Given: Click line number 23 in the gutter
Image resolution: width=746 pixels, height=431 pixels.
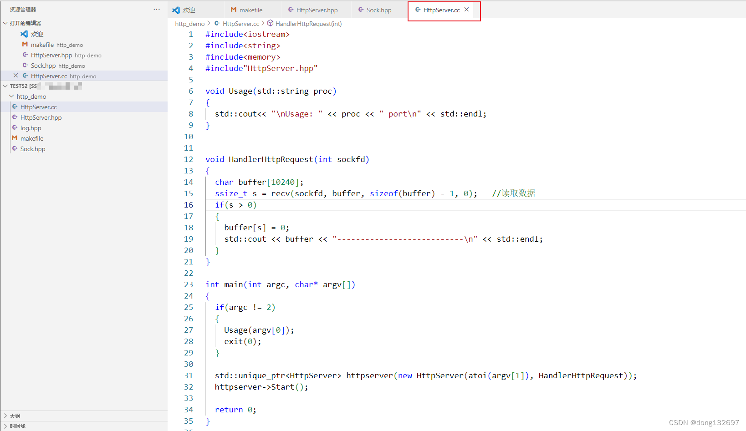Looking at the screenshot, I should tap(189, 284).
